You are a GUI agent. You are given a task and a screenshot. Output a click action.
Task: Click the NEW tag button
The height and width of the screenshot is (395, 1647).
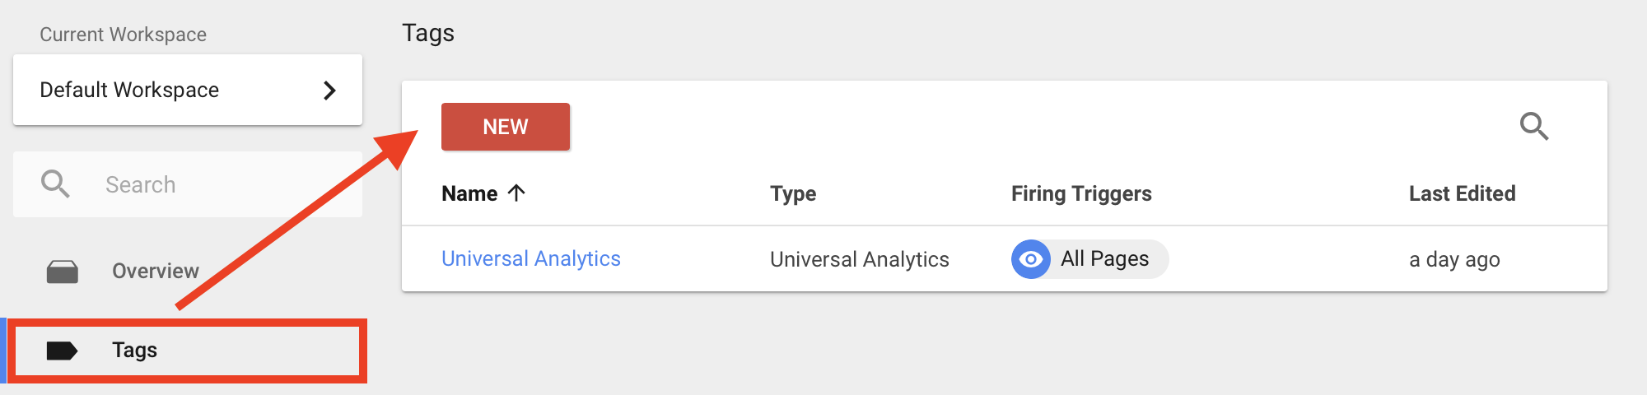coord(505,127)
